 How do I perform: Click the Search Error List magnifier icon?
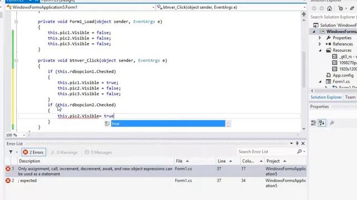click(x=300, y=152)
